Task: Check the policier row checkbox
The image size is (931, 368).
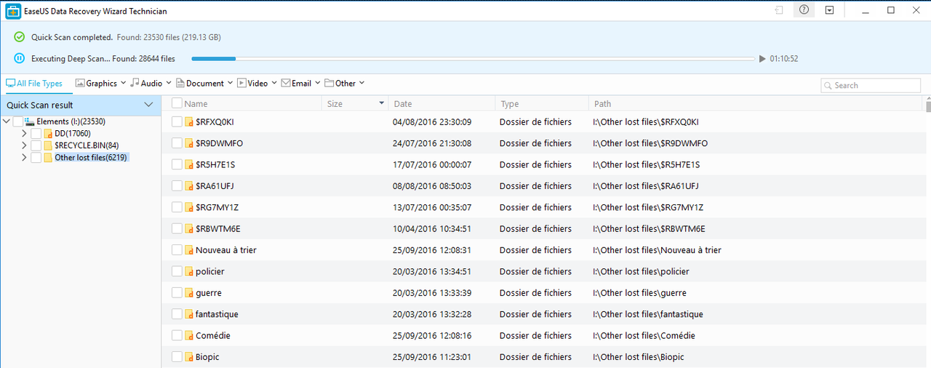Action: [177, 271]
